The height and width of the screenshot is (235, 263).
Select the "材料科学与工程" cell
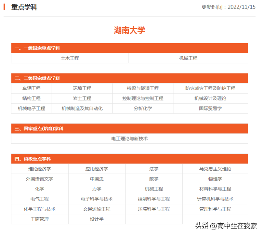[x=215, y=189]
